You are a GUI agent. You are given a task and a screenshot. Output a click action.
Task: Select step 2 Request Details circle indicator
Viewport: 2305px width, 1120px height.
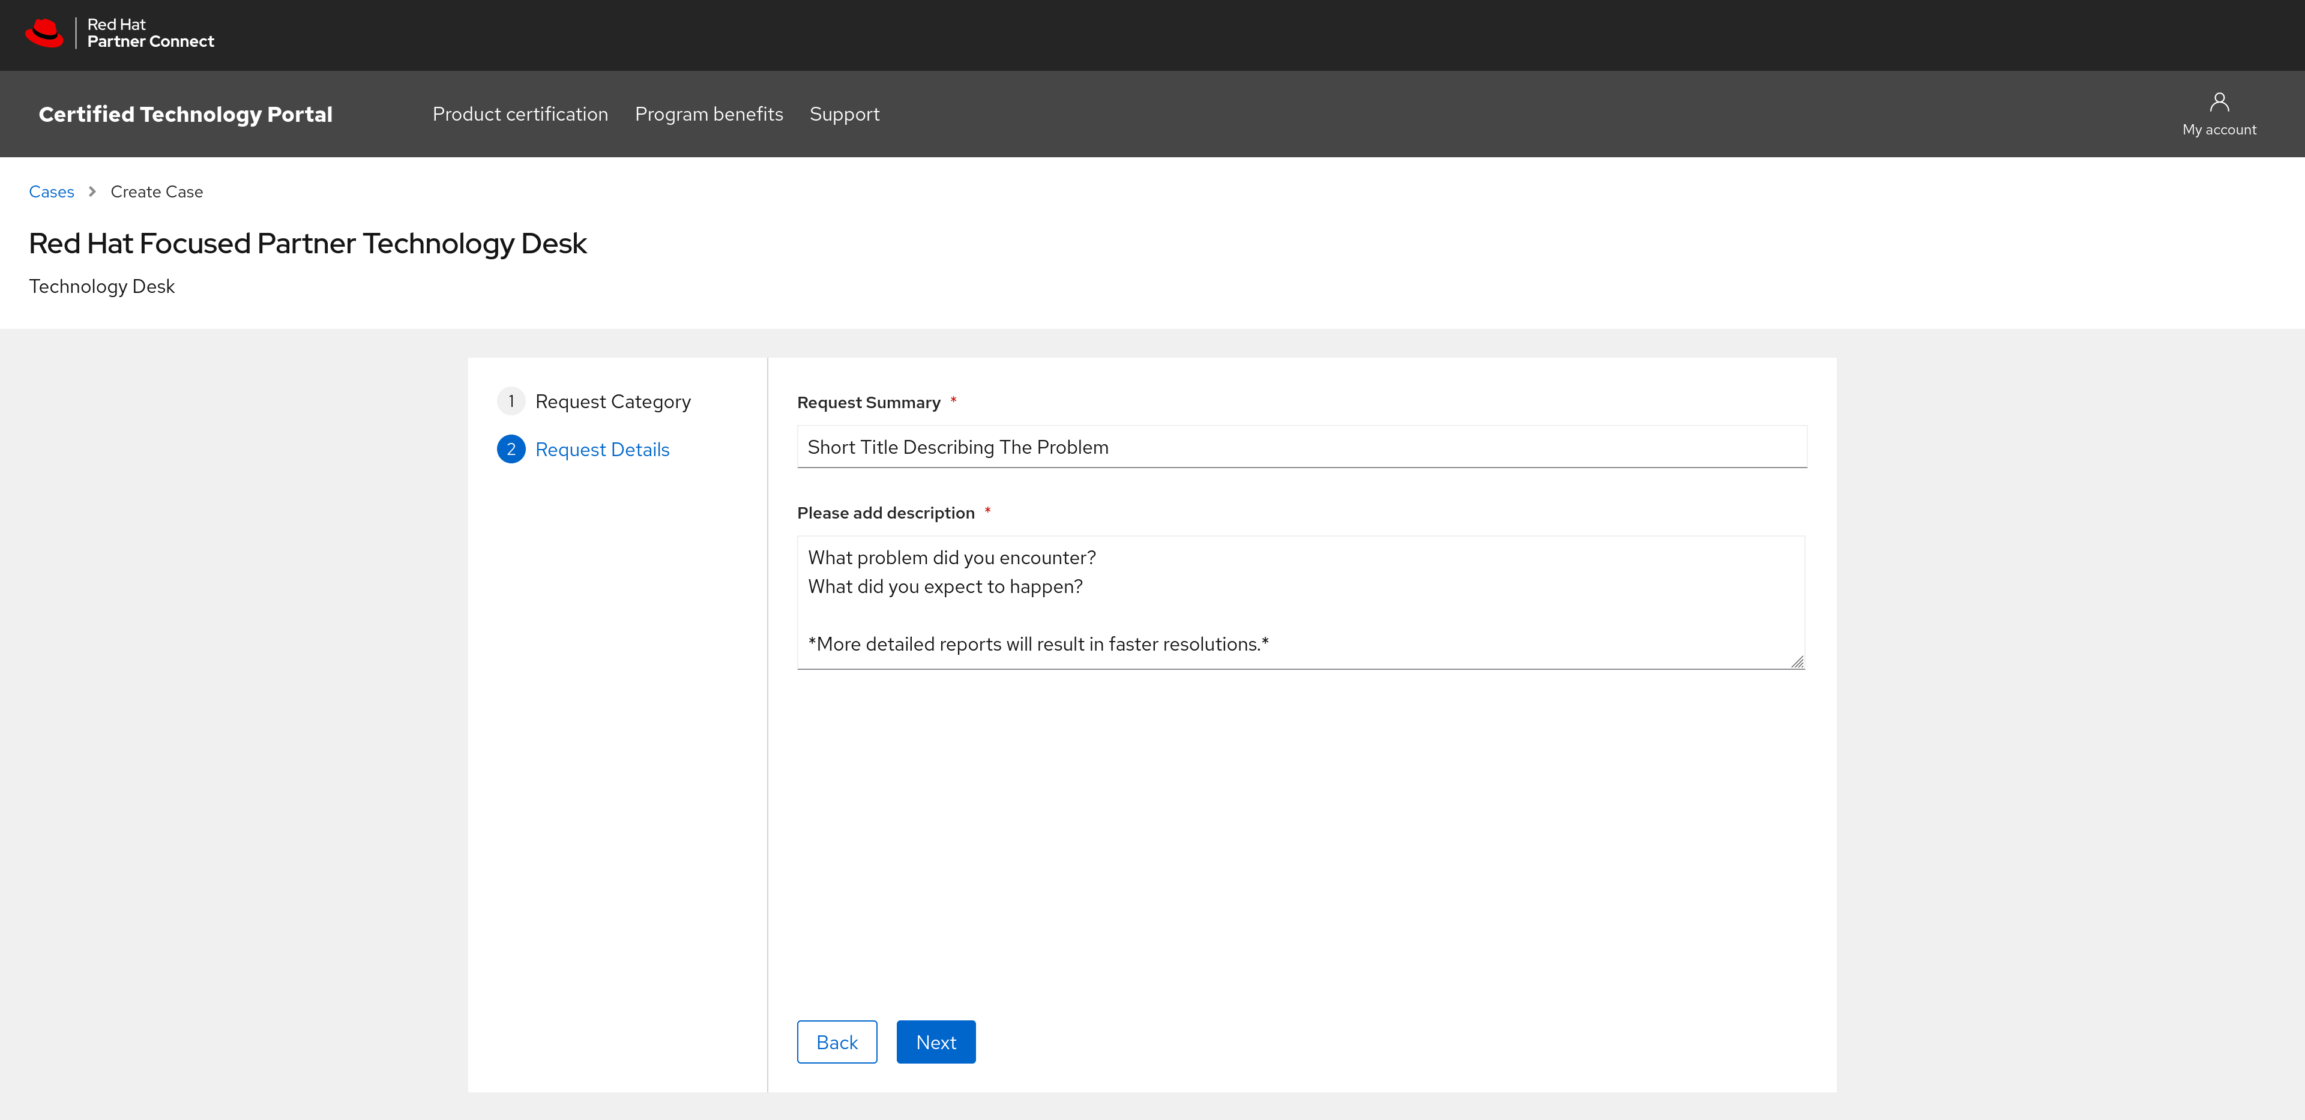tap(511, 449)
